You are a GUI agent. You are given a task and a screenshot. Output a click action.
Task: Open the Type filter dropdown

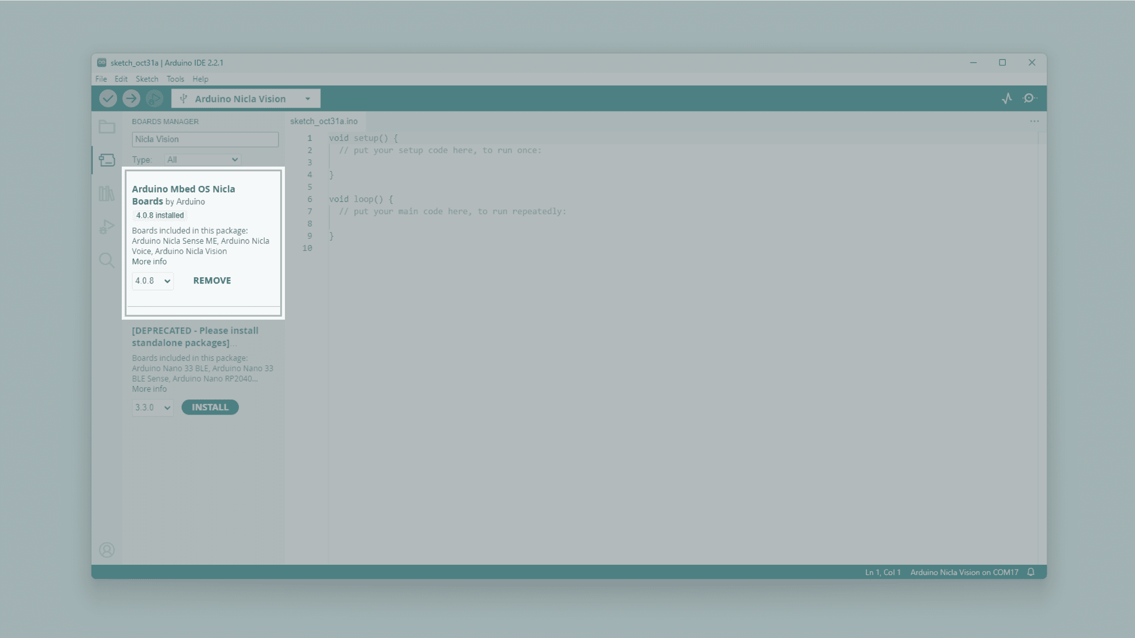pyautogui.click(x=203, y=159)
